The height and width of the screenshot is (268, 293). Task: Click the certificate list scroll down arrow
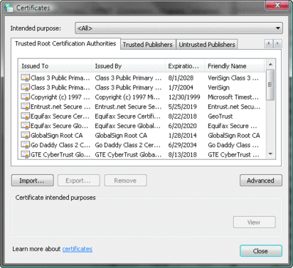(x=270, y=154)
